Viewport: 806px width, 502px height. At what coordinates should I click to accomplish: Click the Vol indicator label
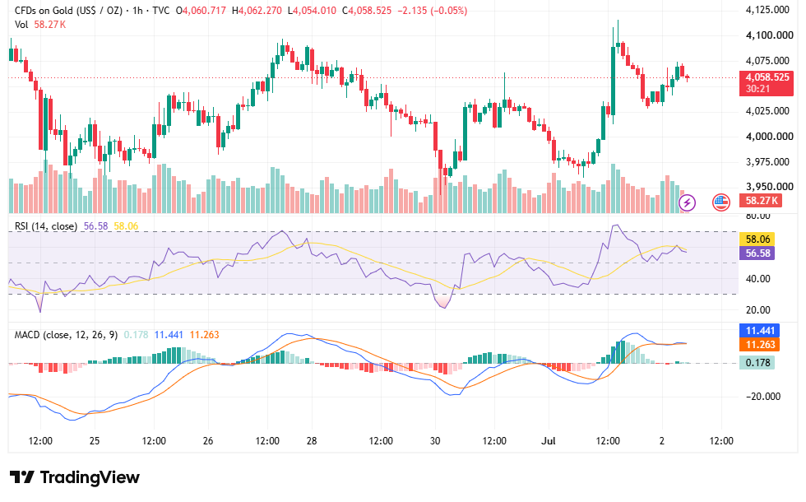point(21,25)
